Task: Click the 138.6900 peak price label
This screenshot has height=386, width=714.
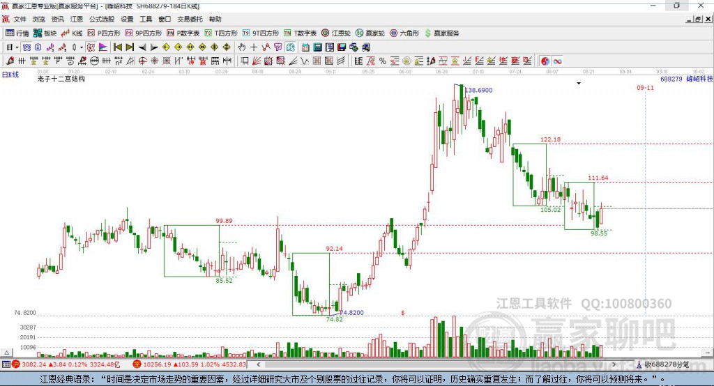Action: 478,90
